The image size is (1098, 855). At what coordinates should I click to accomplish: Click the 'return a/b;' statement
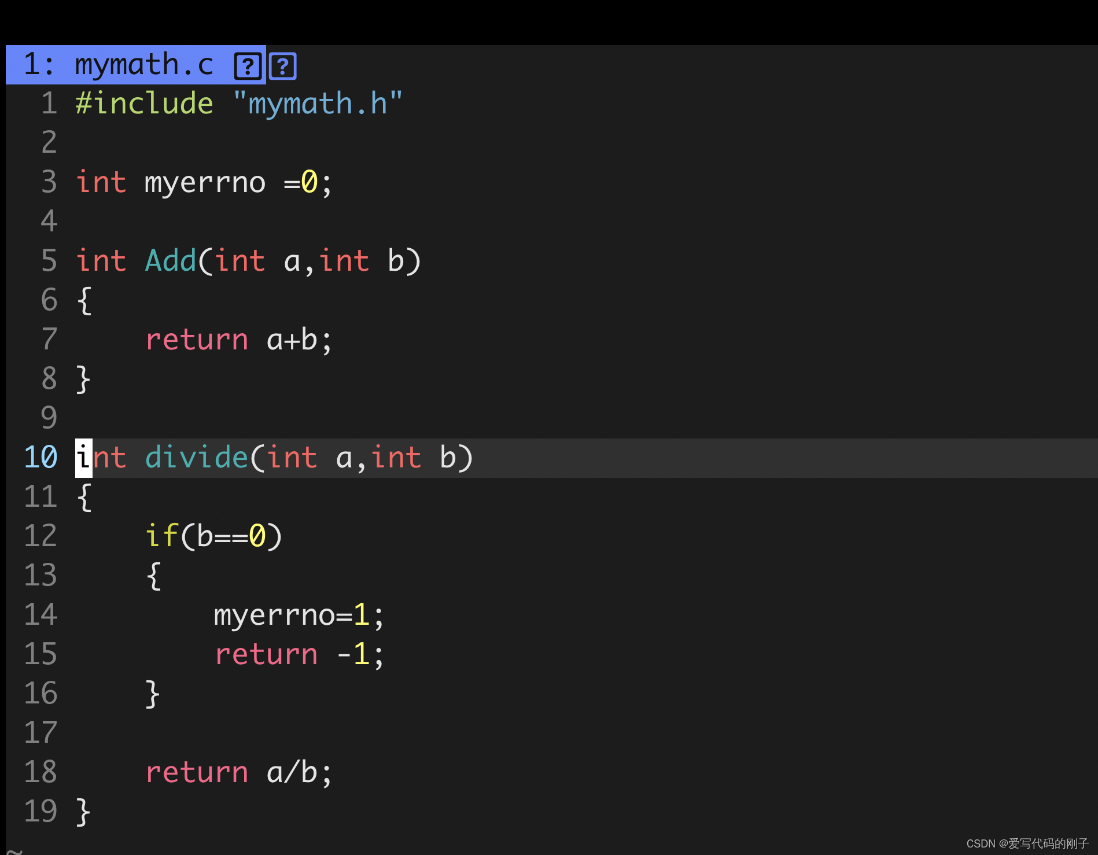pos(239,772)
